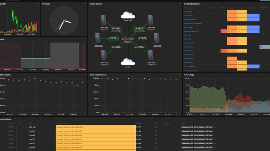This screenshot has width=270, height=151.
Task: Open R&D Lab2 host group link
Action: click(x=188, y=39)
